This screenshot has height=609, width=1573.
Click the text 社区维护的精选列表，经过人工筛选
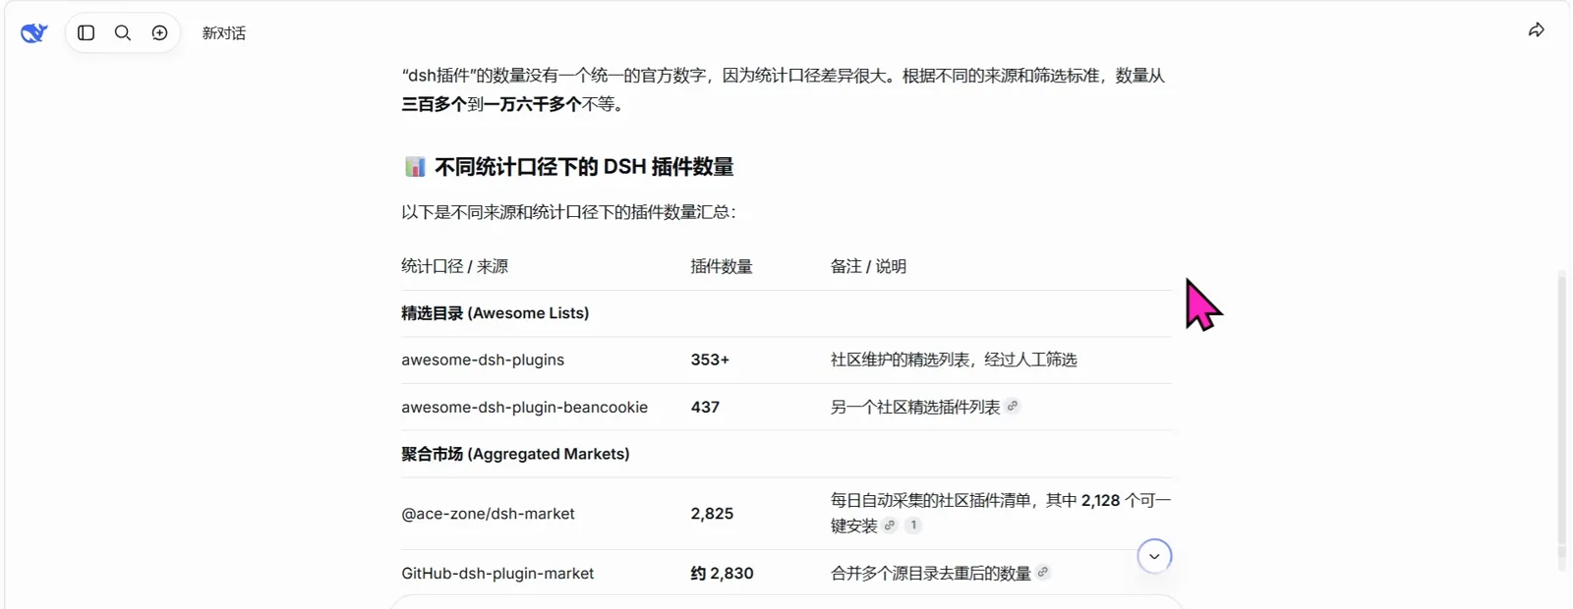954,360
